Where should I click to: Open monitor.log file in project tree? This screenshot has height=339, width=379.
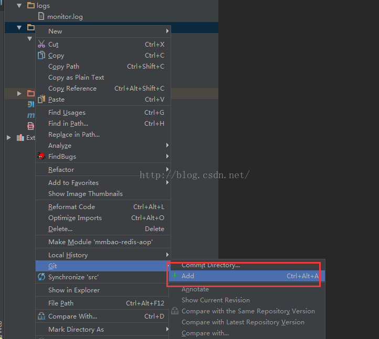65,17
